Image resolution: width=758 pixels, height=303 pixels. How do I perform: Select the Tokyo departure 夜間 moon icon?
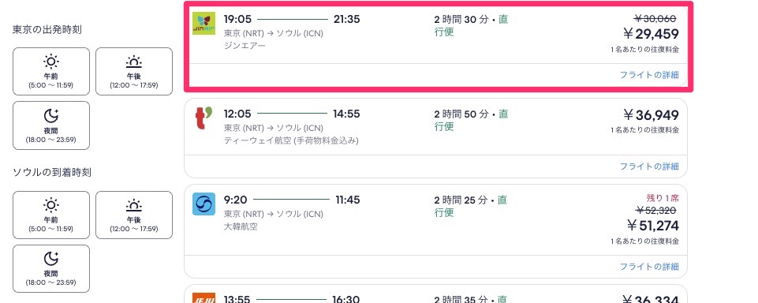50,115
